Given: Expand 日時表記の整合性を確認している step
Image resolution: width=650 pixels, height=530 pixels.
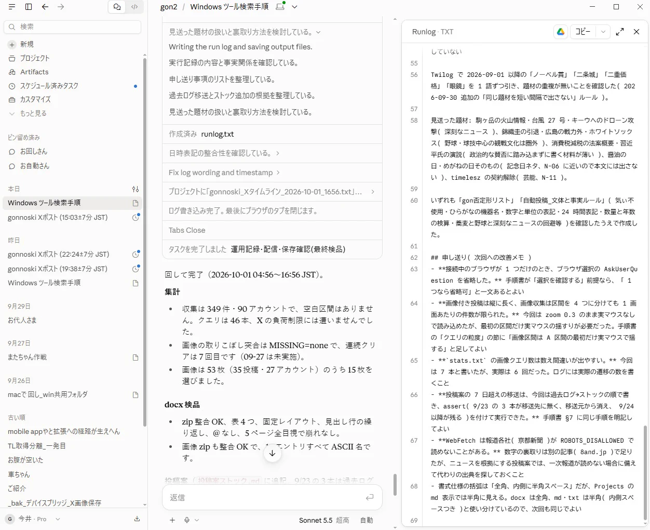Looking at the screenshot, I should coord(273,153).
